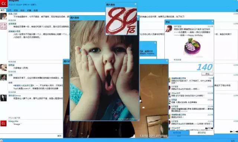Open the MatgixMe username on the 'Image' post
The width and height of the screenshot is (238, 142).
13,121
